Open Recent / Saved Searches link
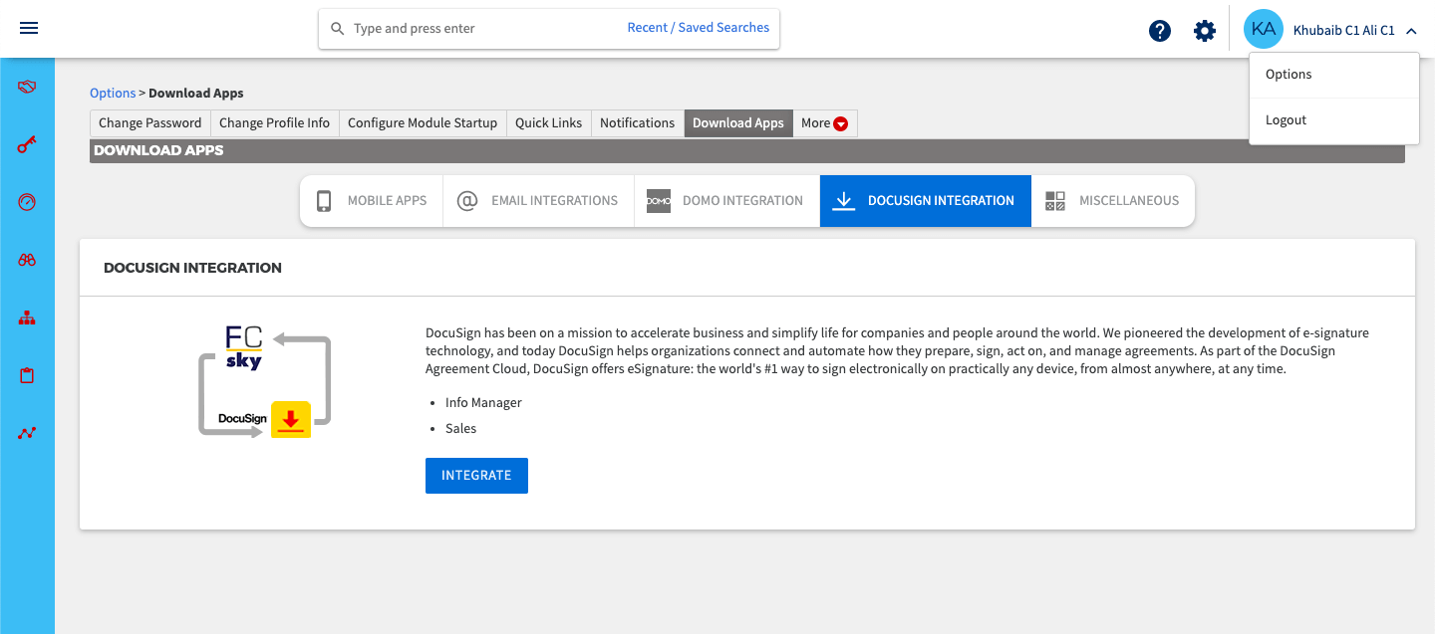The image size is (1435, 634). click(699, 28)
